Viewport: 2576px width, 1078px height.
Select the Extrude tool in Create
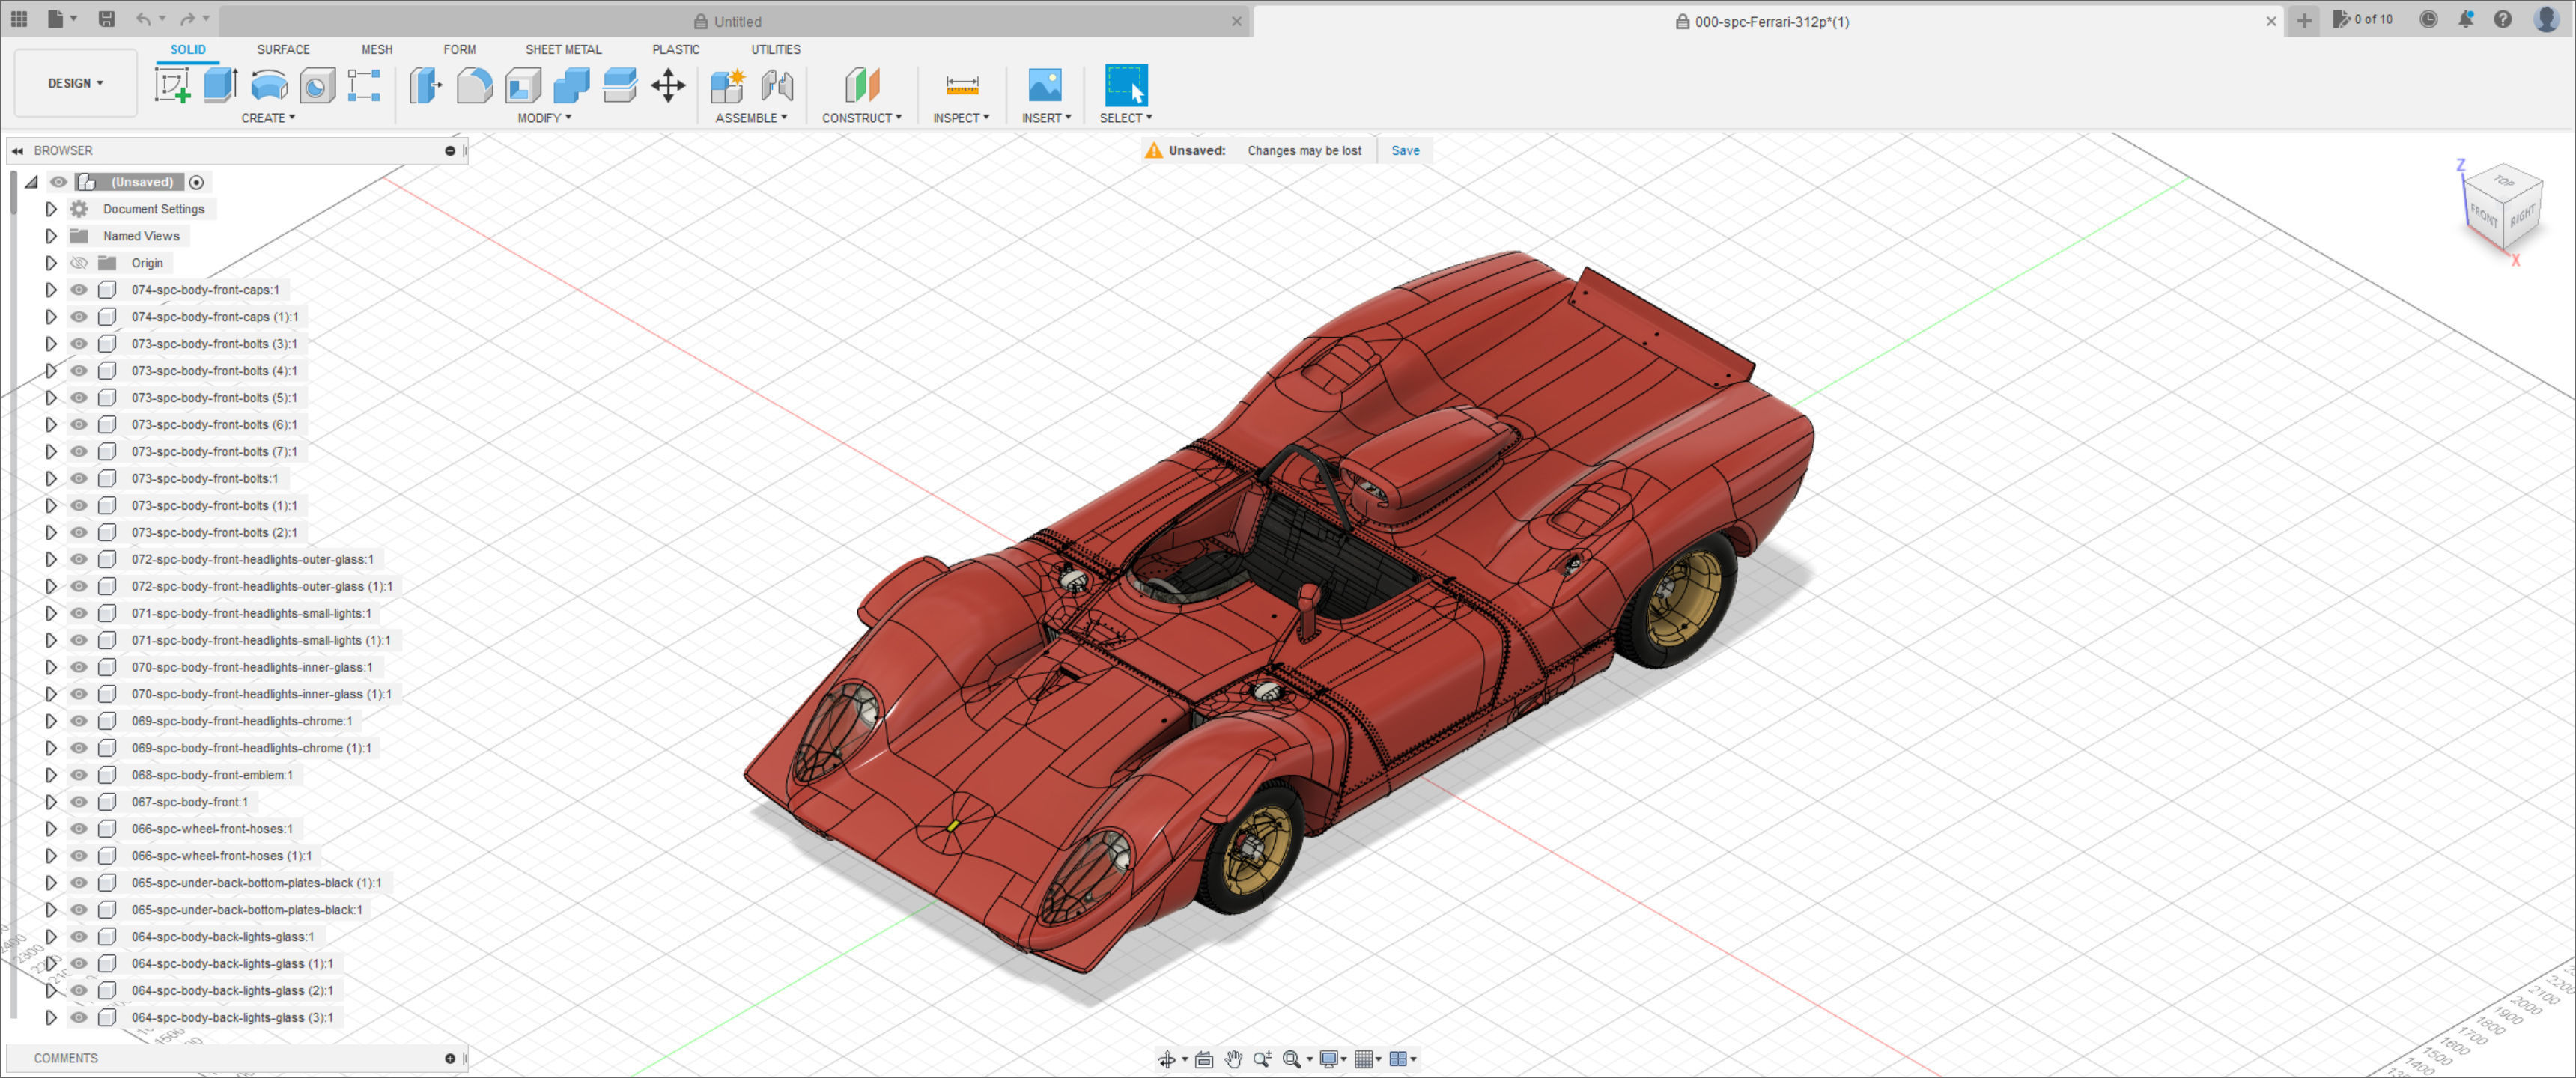click(x=221, y=85)
